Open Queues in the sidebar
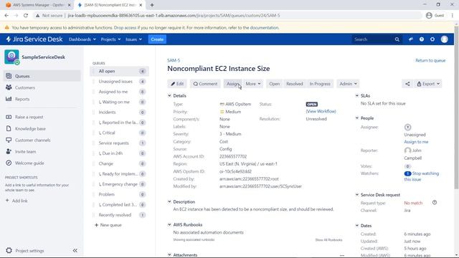The image size is (459, 258). click(x=42, y=76)
